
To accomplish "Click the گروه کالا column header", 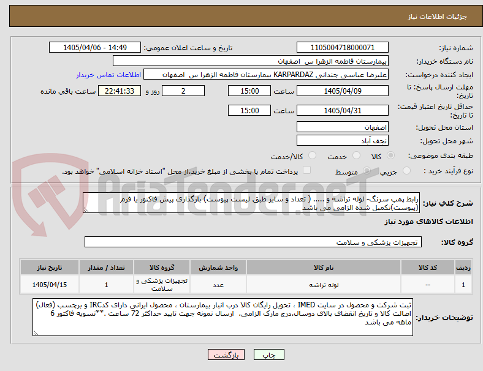I will [162, 268].
